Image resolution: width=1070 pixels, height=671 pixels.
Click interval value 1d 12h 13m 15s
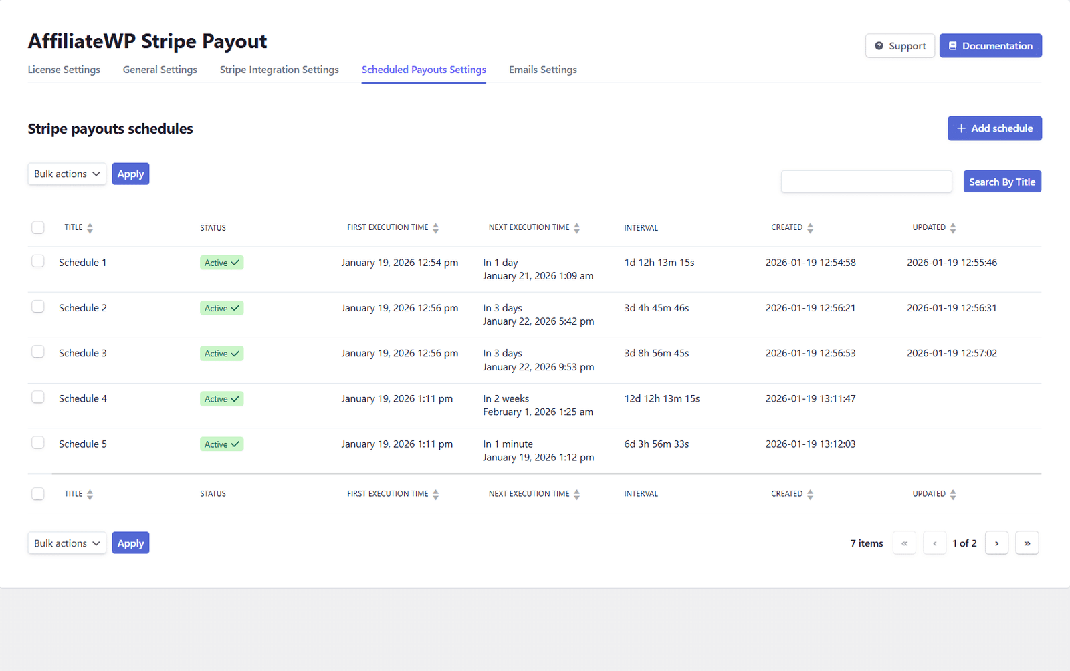pos(659,263)
